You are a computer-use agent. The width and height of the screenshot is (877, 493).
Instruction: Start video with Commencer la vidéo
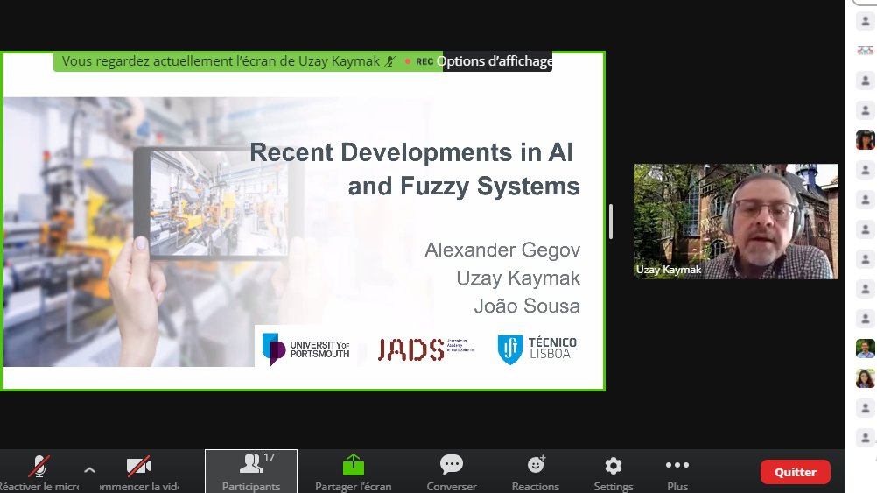click(138, 472)
